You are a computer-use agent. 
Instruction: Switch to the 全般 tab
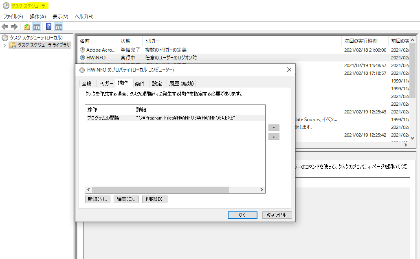pos(87,84)
